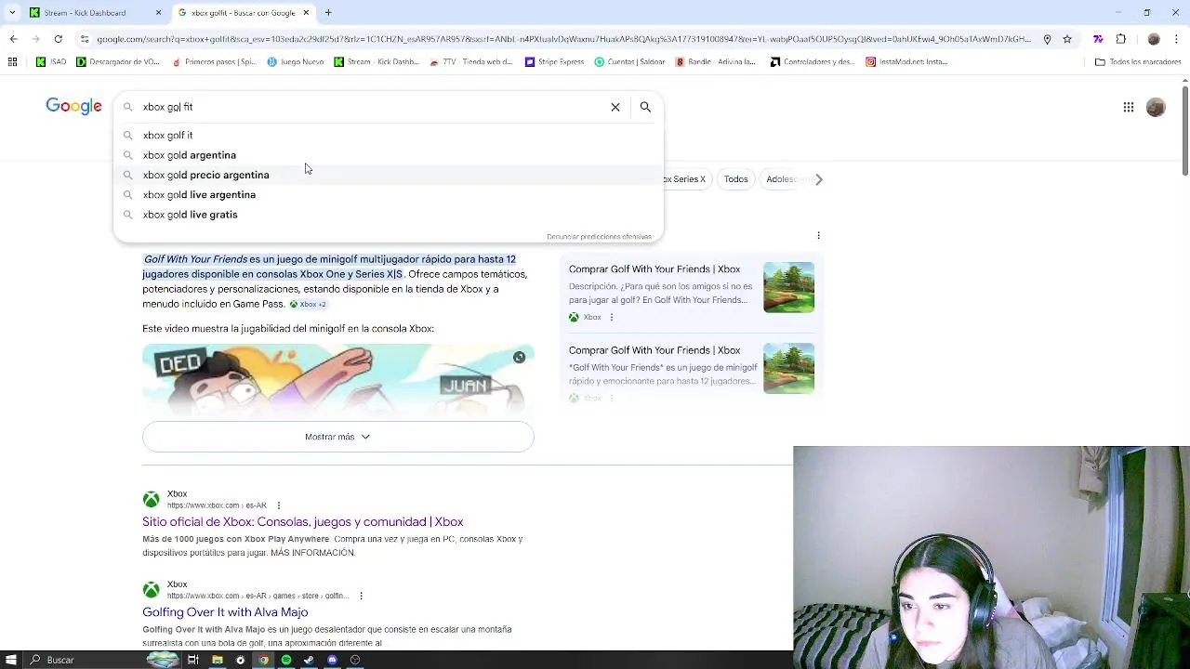1190x669 pixels.
Task: Open the Juego Nuevo bookmark
Action: (296, 62)
